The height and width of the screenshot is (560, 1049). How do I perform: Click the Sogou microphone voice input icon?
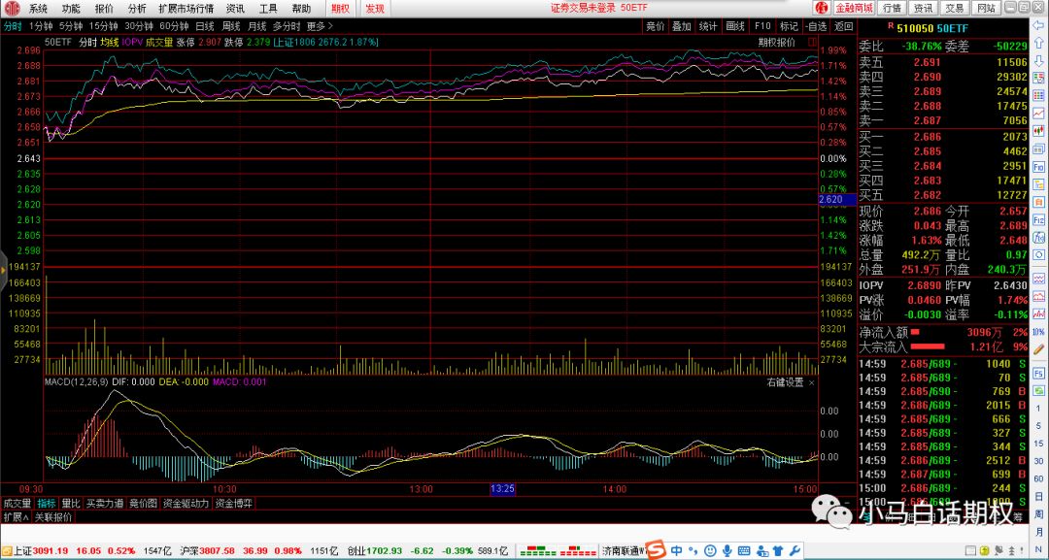(x=728, y=551)
